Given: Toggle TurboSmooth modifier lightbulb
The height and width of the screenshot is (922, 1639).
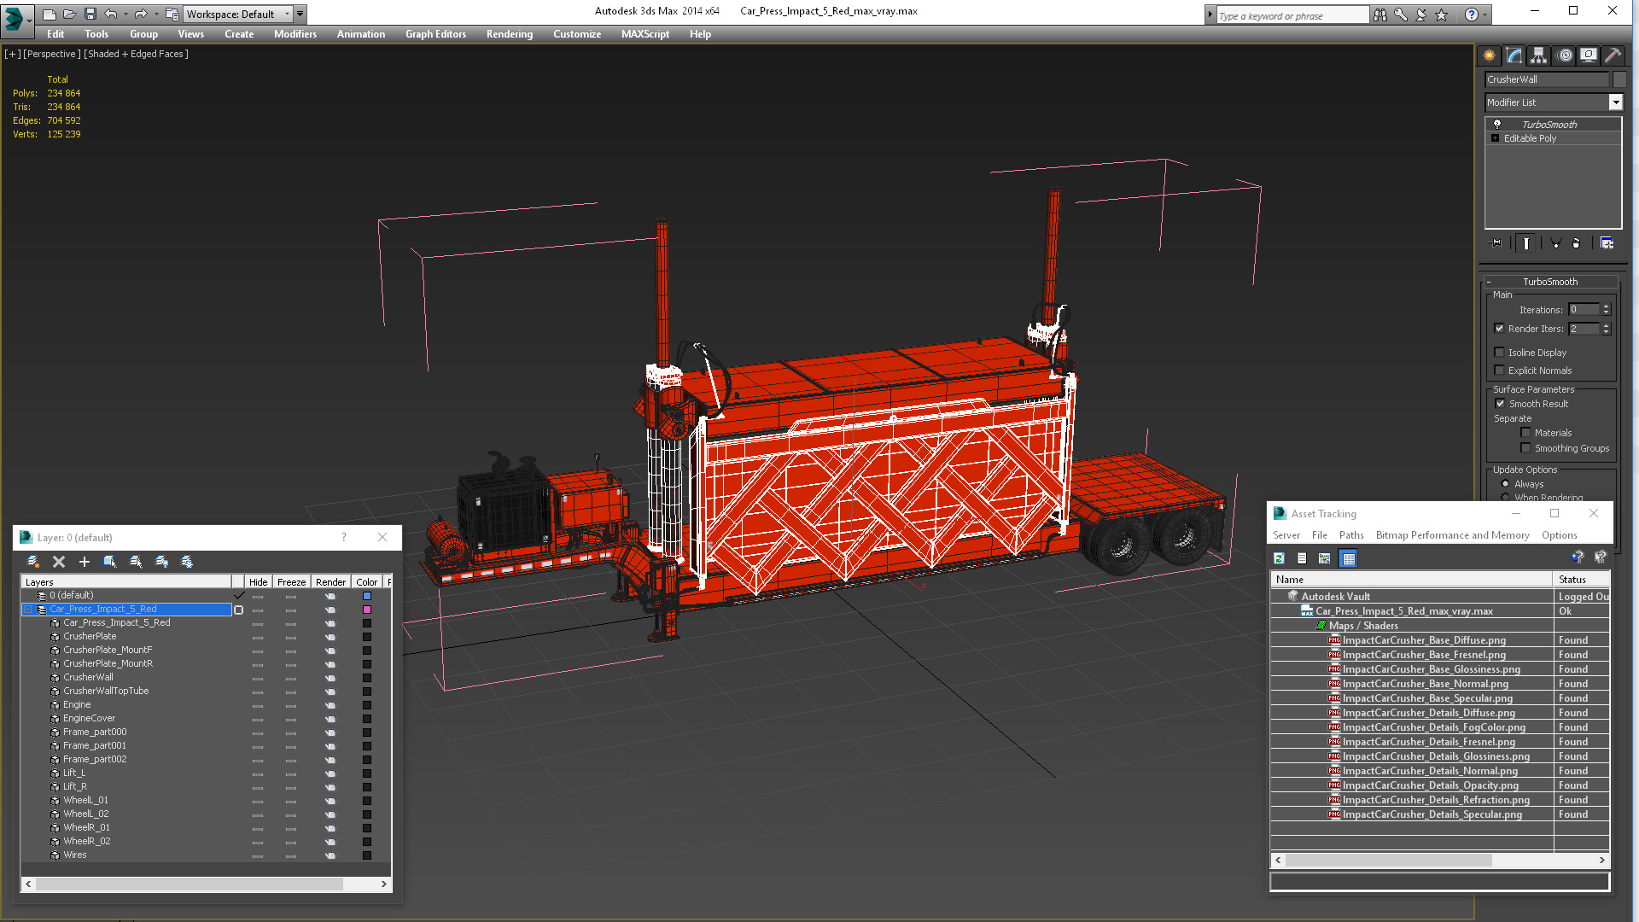Looking at the screenshot, I should click(1496, 125).
